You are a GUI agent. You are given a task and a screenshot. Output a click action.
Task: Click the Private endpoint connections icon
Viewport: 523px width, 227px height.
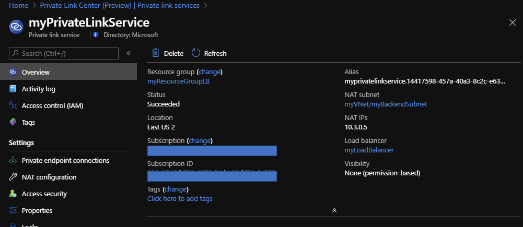click(x=13, y=160)
